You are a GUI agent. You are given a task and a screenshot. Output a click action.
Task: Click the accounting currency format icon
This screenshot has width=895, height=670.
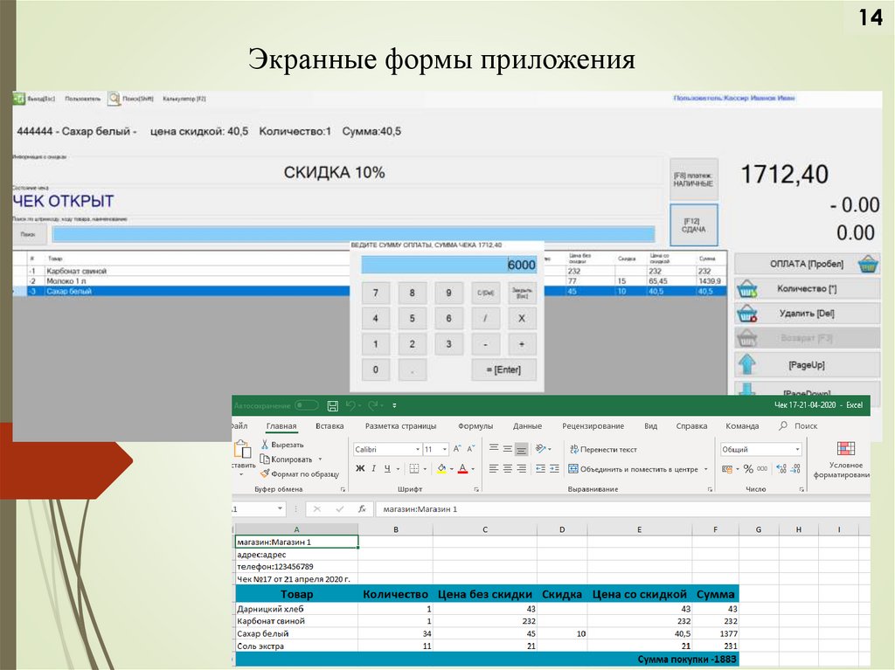pos(727,469)
